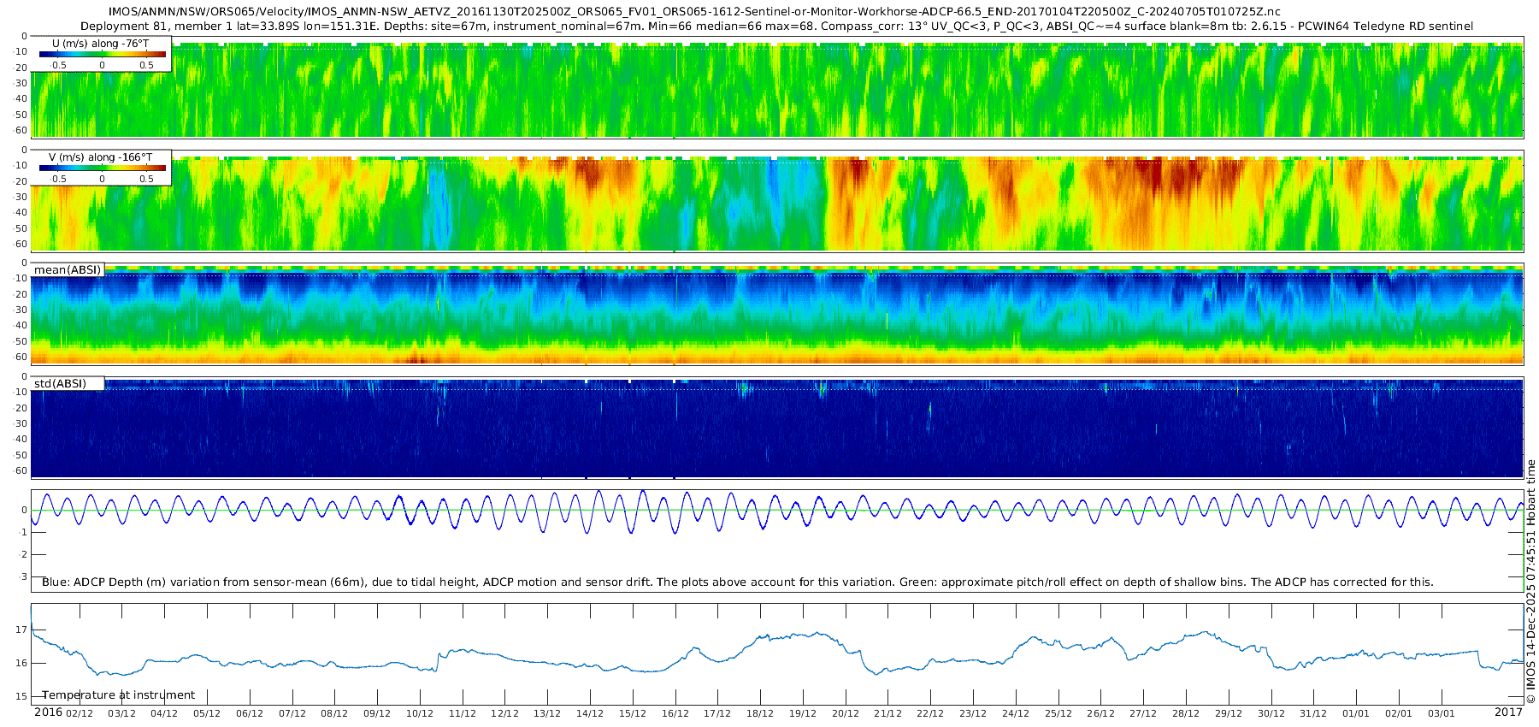Click the 20/12 date tick label
Screen dimensions: 1539x727
(x=845, y=713)
